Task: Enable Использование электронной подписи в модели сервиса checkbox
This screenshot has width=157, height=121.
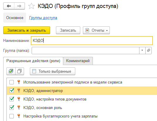Action: 12,82
